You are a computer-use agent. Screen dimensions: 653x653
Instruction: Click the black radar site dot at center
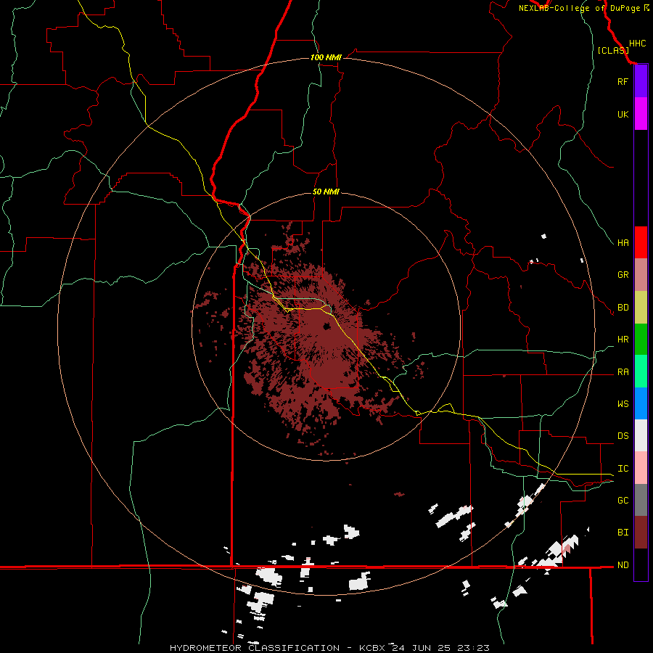pos(327,326)
